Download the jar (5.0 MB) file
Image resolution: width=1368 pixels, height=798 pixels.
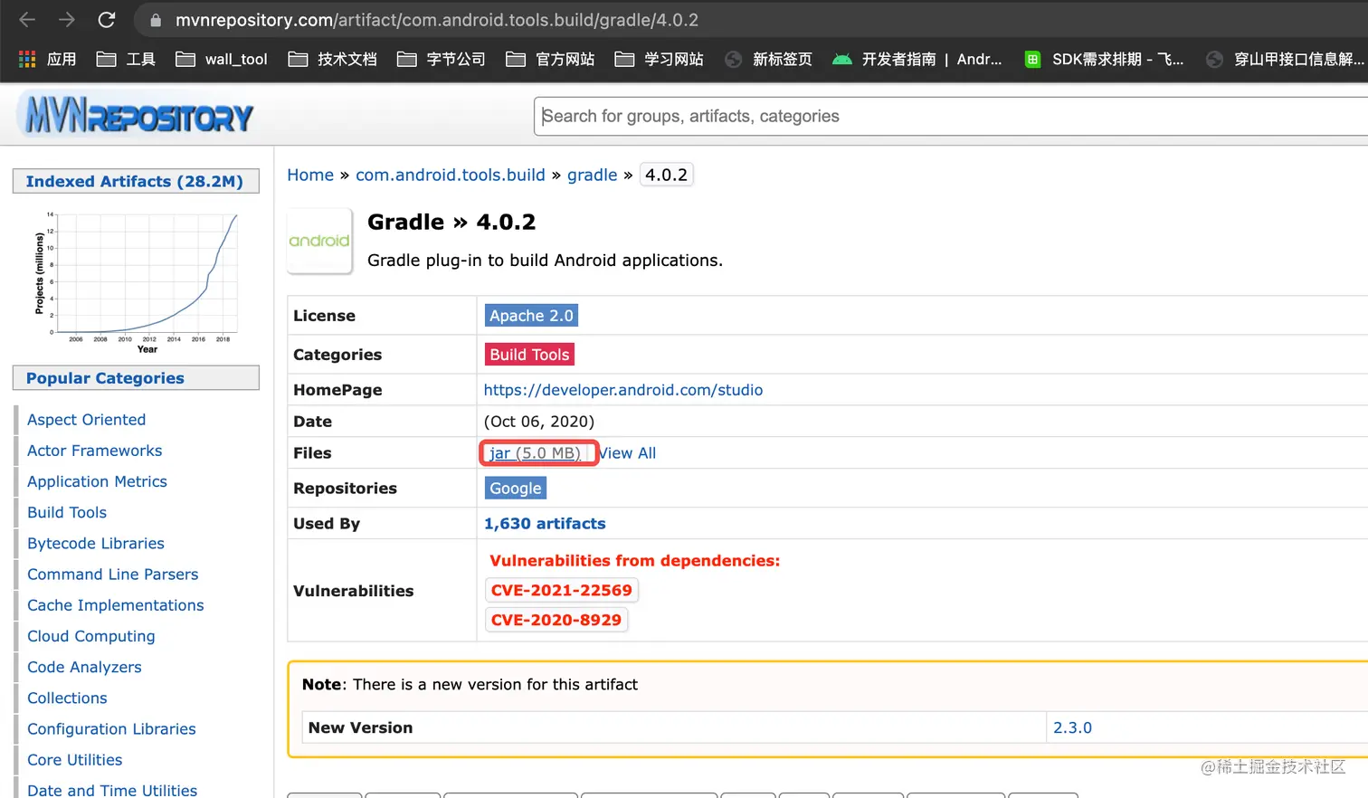[x=535, y=453]
